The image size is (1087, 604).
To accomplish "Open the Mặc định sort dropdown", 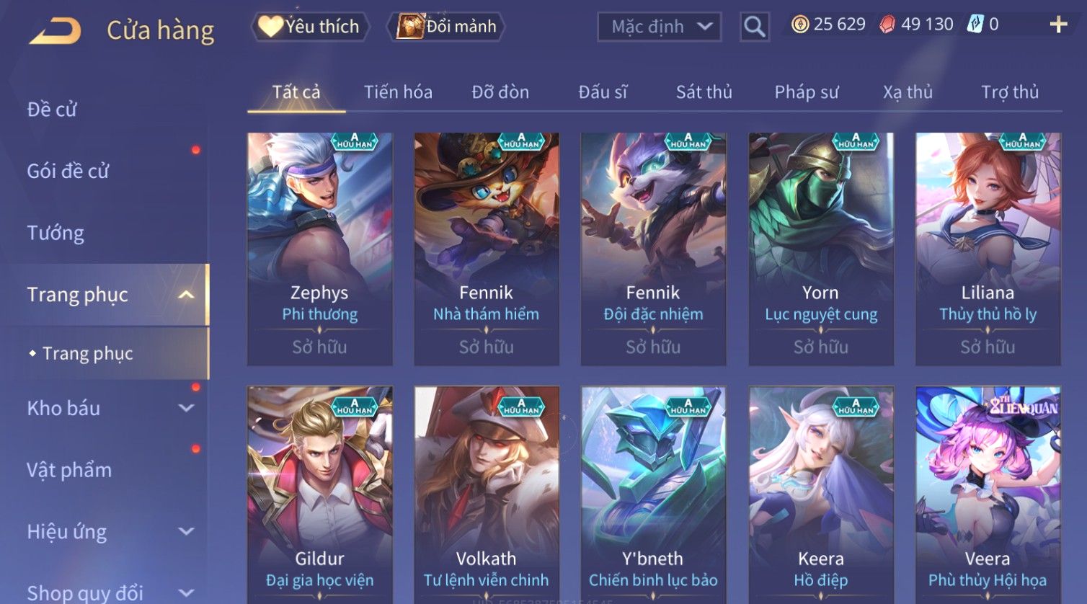I will pyautogui.click(x=659, y=27).
